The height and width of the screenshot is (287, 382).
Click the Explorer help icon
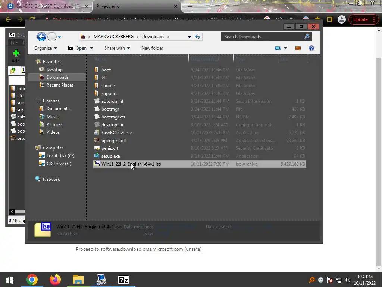tap(311, 48)
